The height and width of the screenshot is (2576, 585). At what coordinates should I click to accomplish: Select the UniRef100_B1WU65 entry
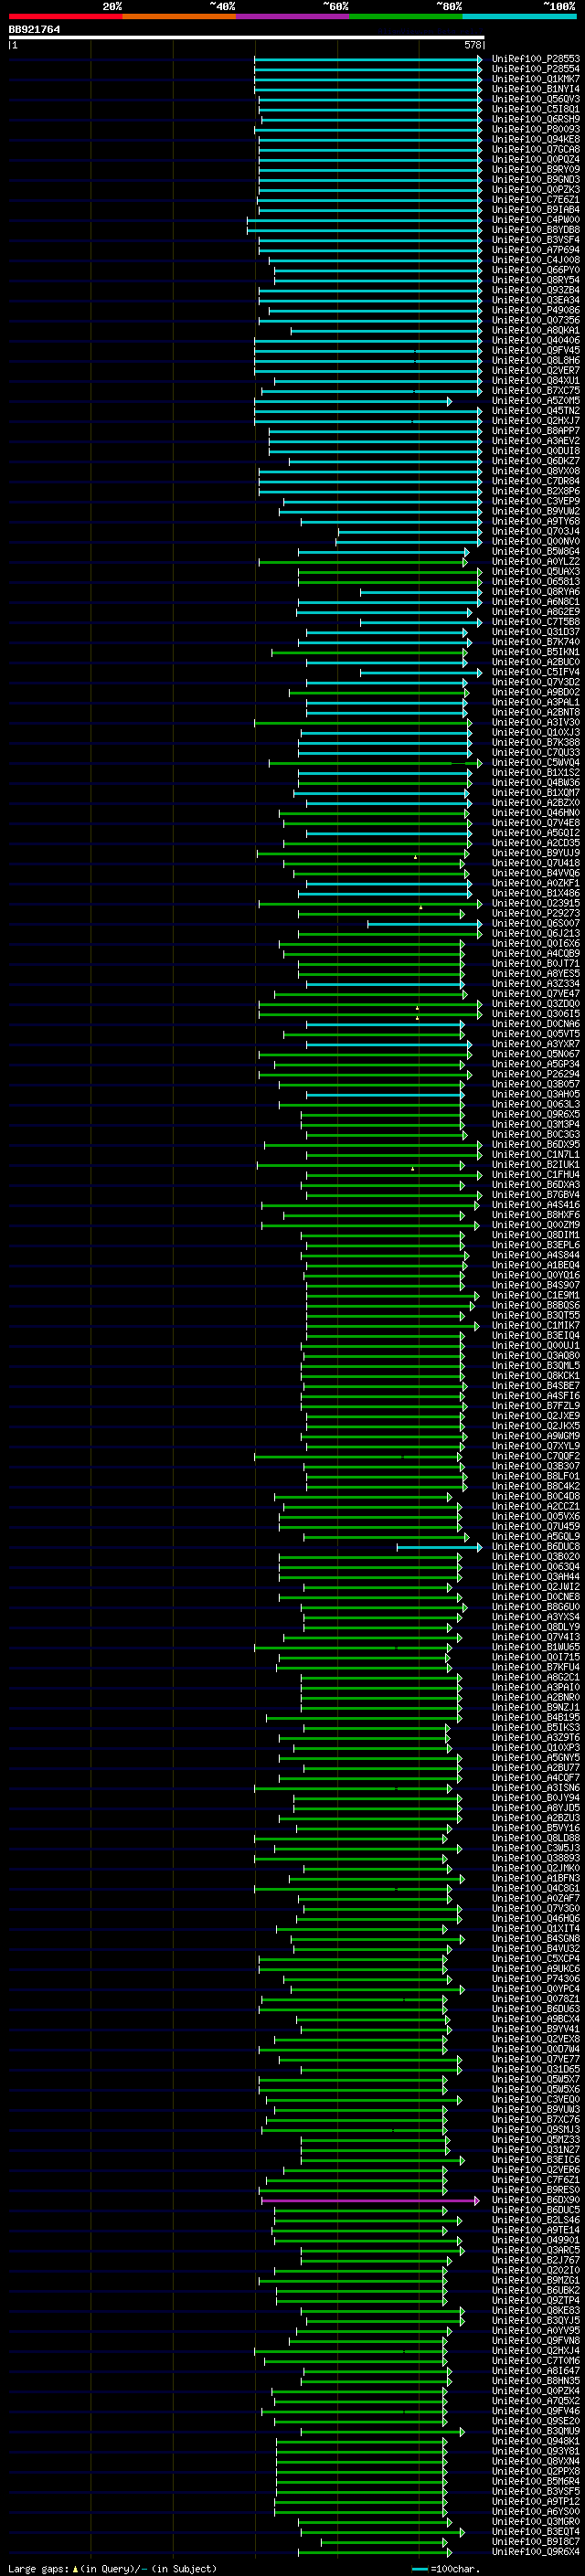click(x=536, y=1647)
